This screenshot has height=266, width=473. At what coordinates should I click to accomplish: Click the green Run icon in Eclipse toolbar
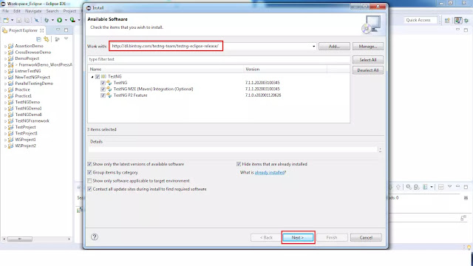[x=60, y=20]
